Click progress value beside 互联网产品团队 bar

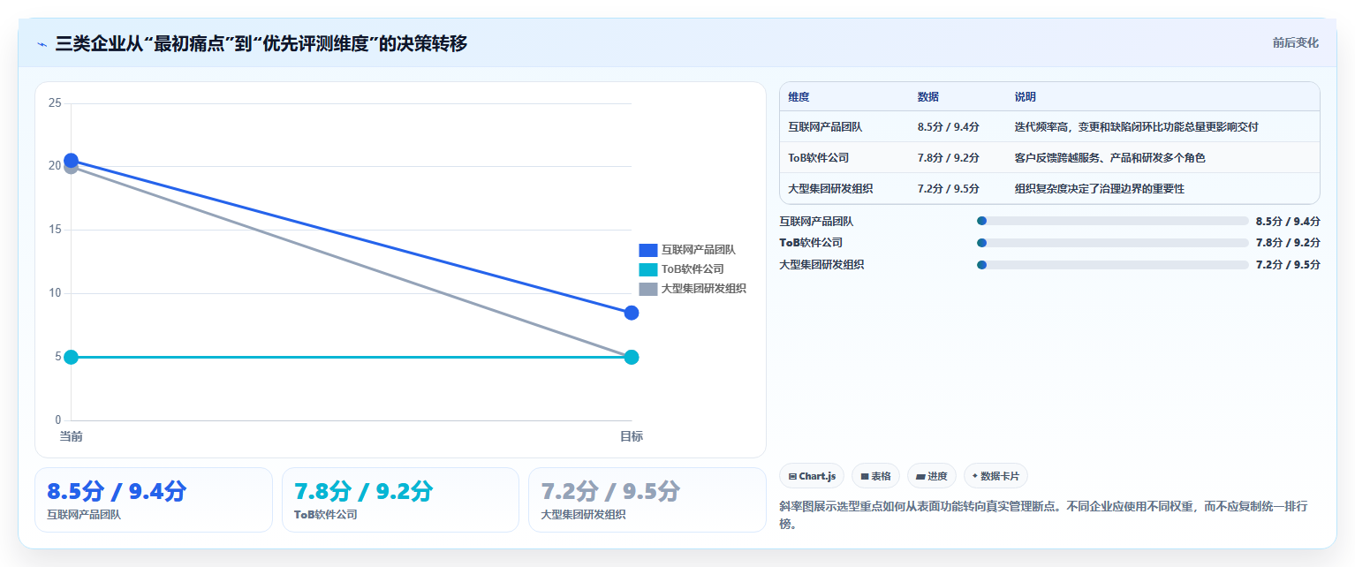(1288, 222)
